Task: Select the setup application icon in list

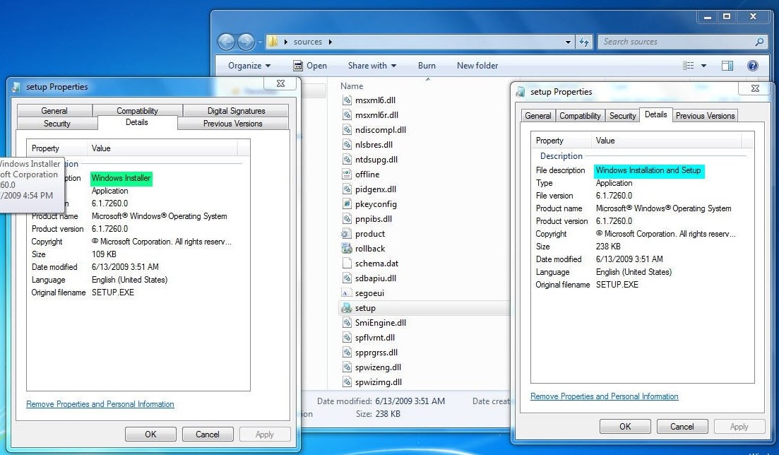Action: point(347,308)
